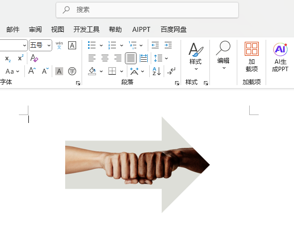Click the line spacing icon
Screen dimensions: 294x232
[158, 58]
